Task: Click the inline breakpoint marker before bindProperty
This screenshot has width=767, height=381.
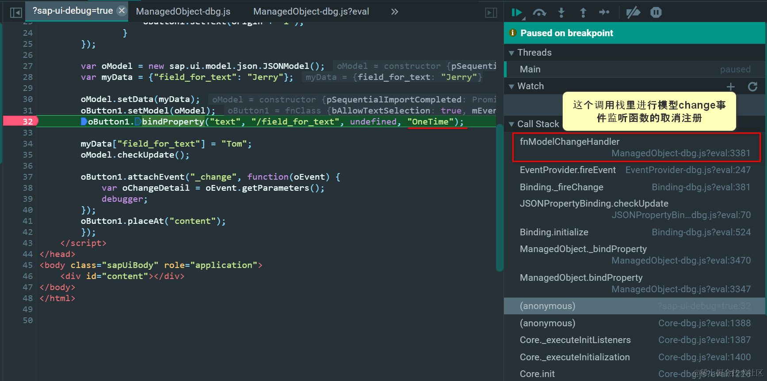Action: pyautogui.click(x=138, y=121)
